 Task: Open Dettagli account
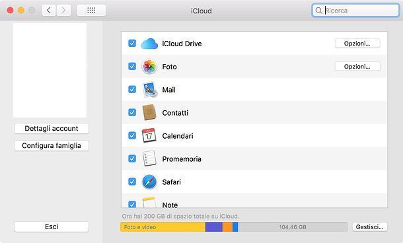52,129
